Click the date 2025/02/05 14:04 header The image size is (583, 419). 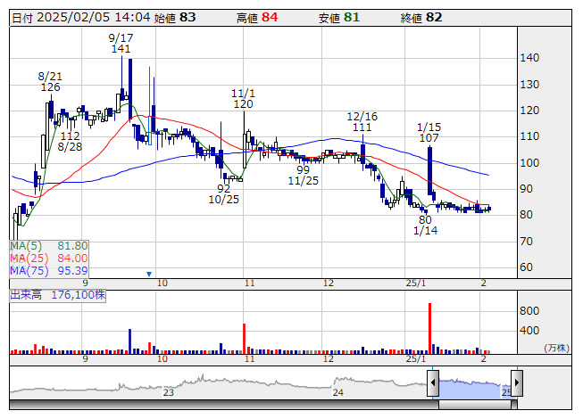[x=81, y=18]
